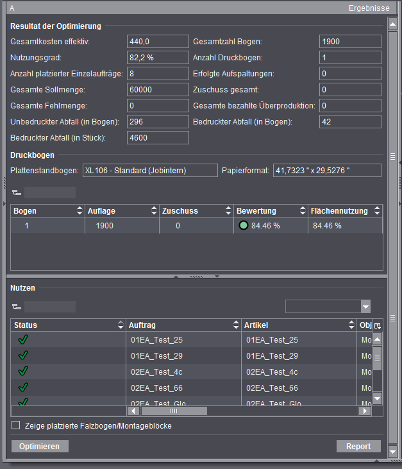
Task: Select the Auftrag cell 02EA_Test_4c
Action: coord(183,371)
